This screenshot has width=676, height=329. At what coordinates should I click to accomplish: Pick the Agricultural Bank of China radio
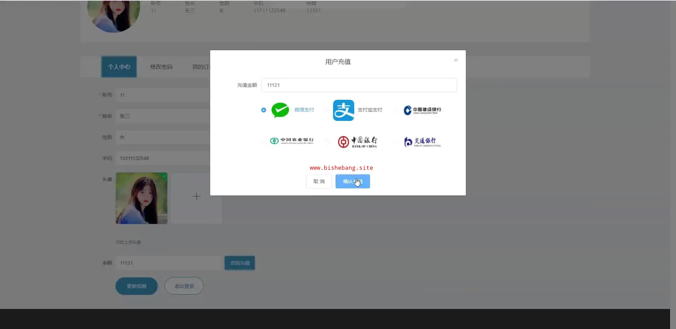264,142
